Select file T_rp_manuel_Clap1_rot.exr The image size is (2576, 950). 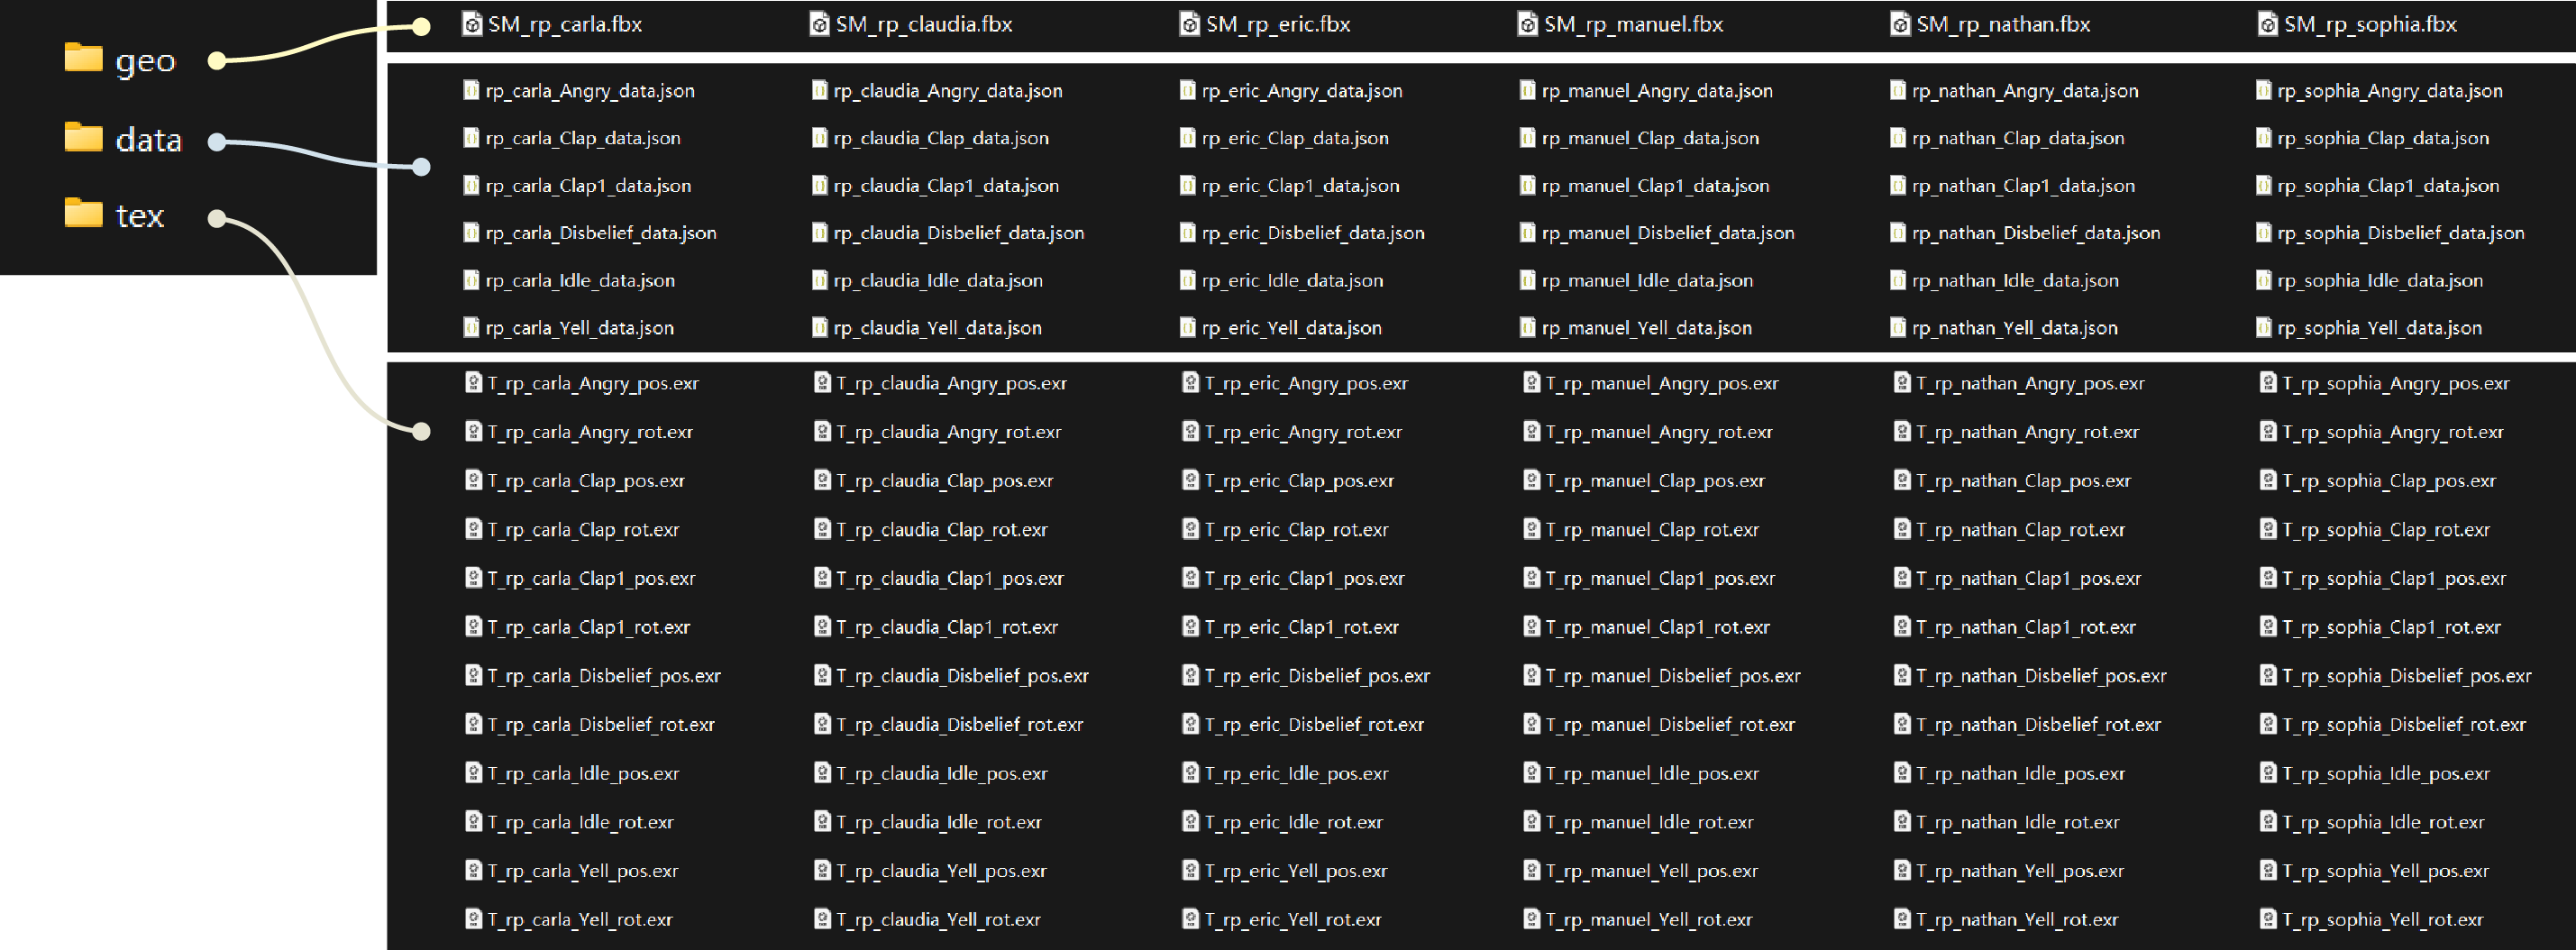click(1658, 628)
